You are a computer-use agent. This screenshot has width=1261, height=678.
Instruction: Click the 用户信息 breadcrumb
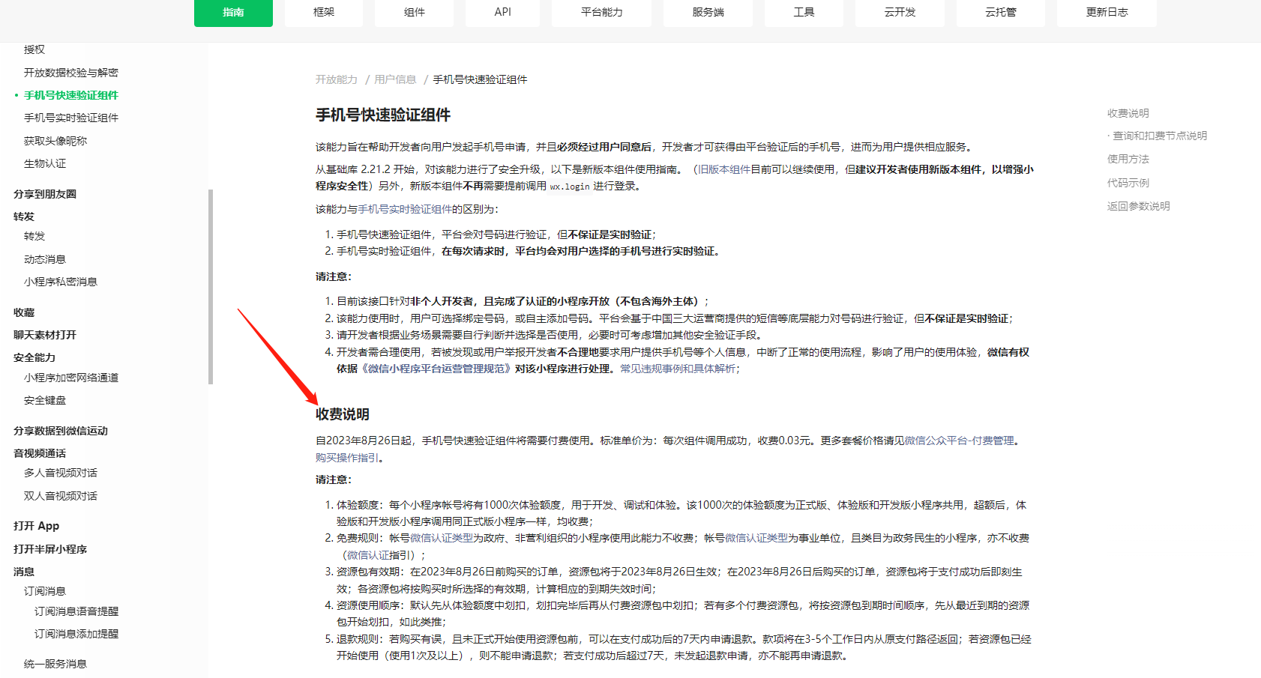(x=395, y=79)
